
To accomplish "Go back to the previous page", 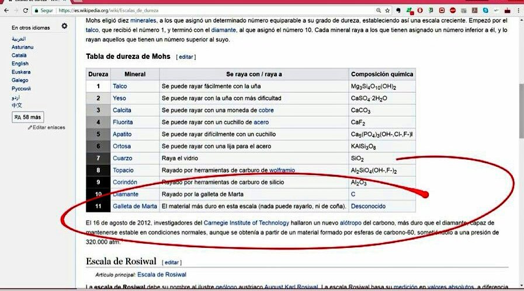I will point(6,10).
